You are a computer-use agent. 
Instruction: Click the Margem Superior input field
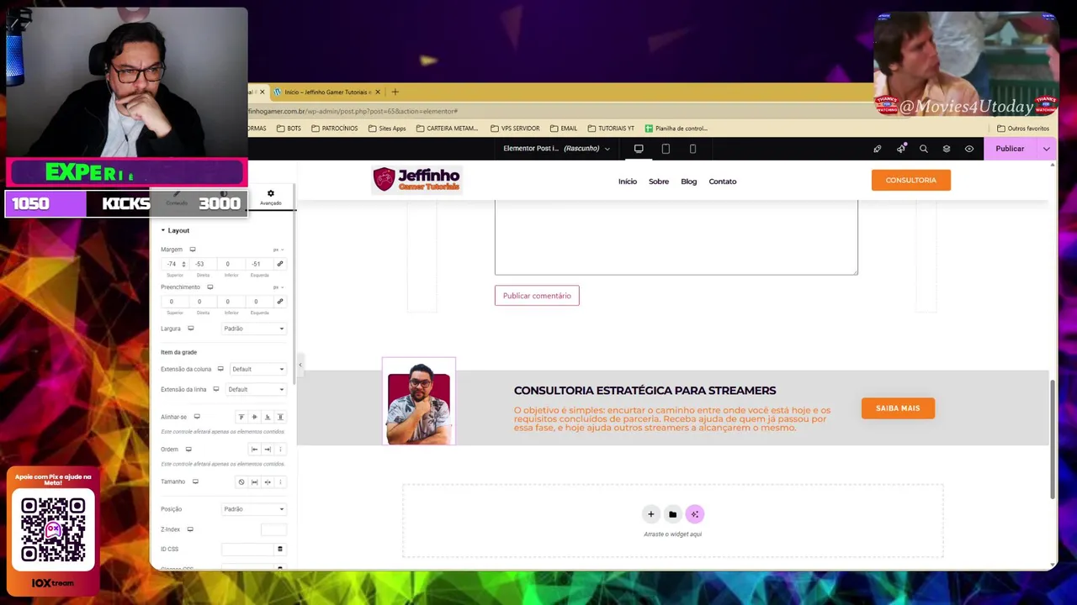point(174,264)
